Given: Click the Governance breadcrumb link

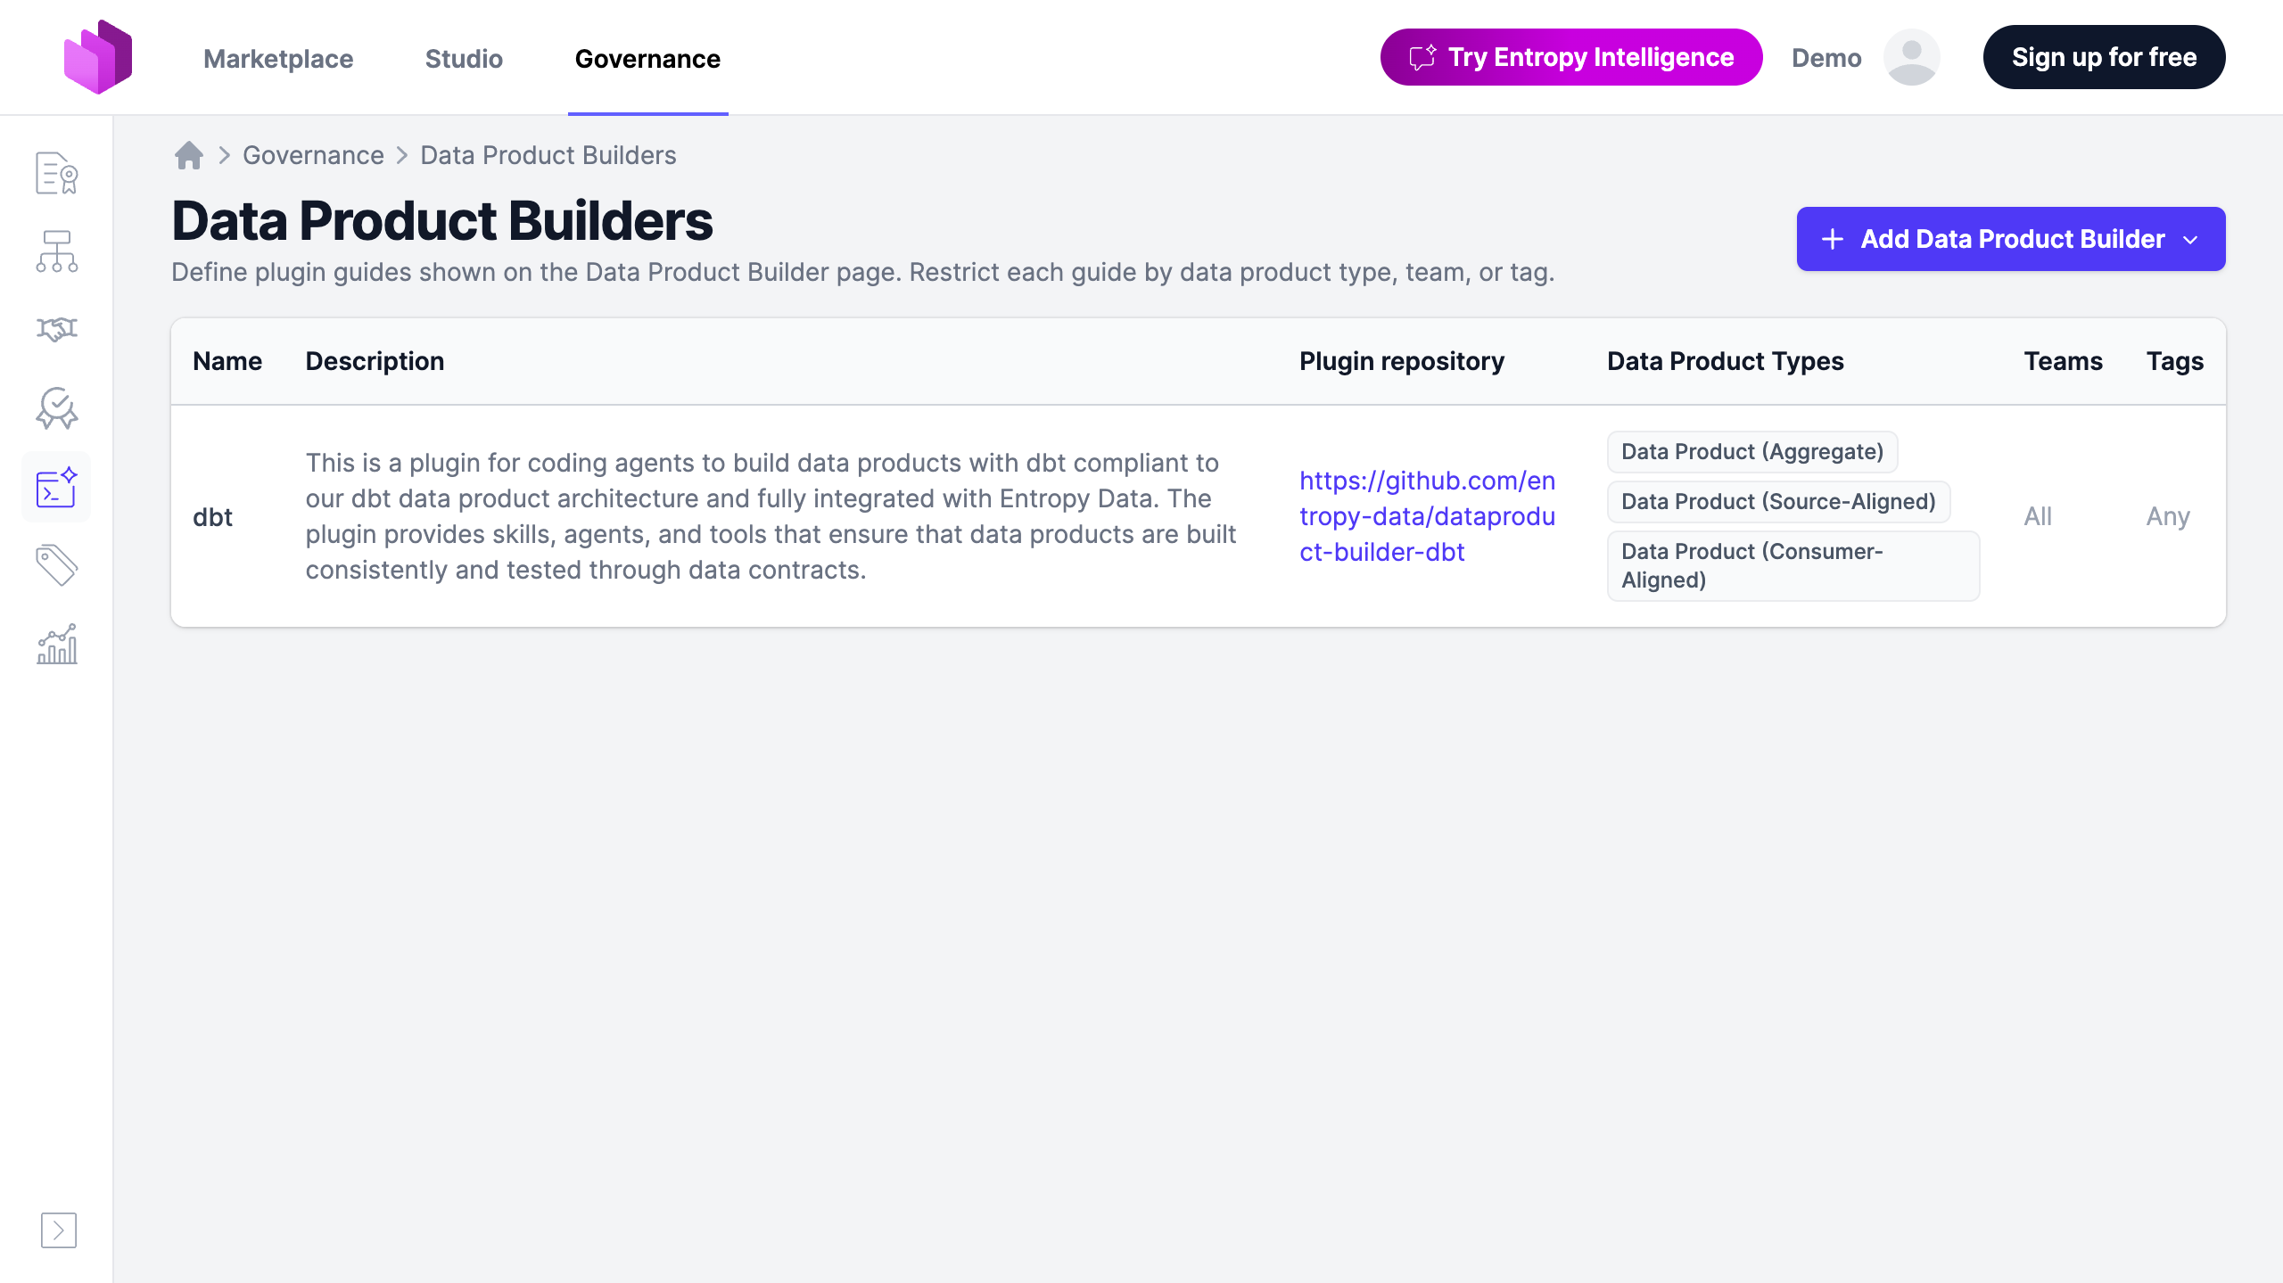Looking at the screenshot, I should (313, 155).
